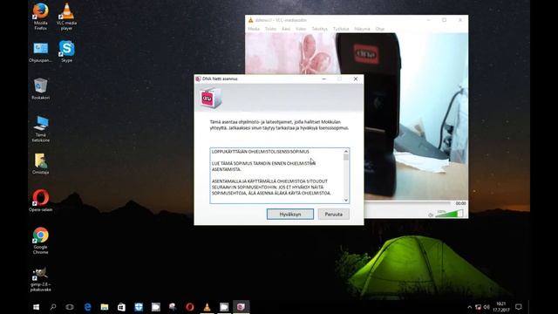Select the gimp-2.8 pikakuvake desktop icon
558x314 pixels.
[41, 280]
